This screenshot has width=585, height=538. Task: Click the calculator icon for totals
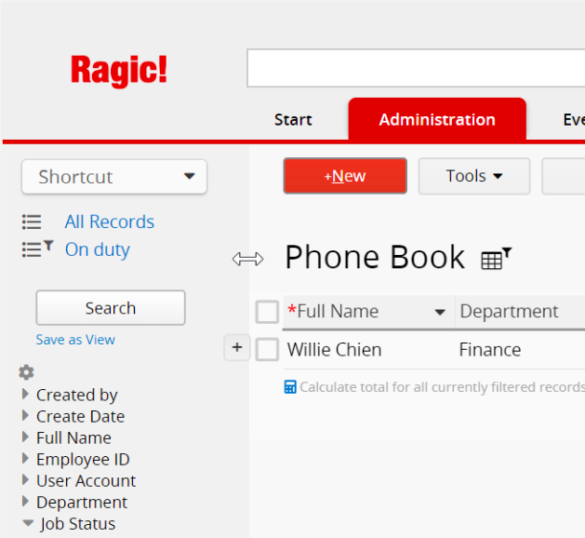point(290,387)
